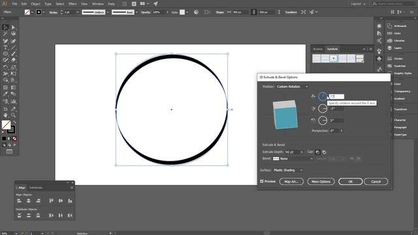The image size is (418, 235).
Task: Click the Cancel button
Action: click(x=376, y=181)
